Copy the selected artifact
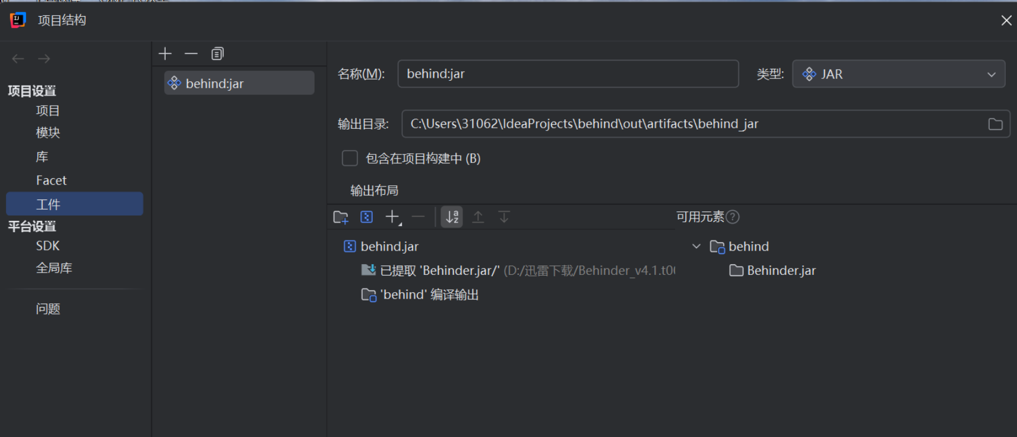Viewport: 1017px width, 437px height. pos(217,54)
